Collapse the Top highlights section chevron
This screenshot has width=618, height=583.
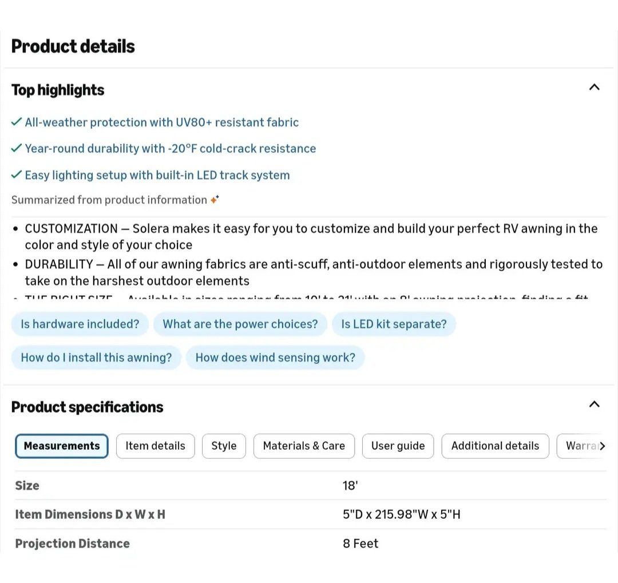(594, 88)
